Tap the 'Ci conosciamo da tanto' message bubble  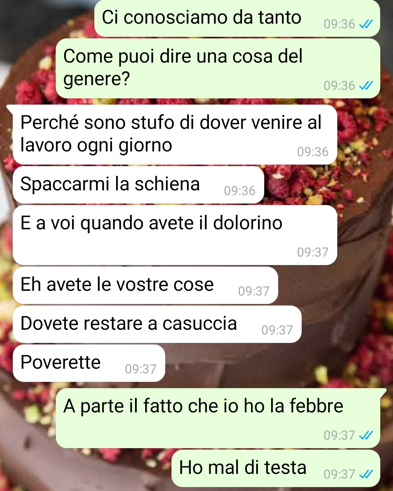[237, 18]
